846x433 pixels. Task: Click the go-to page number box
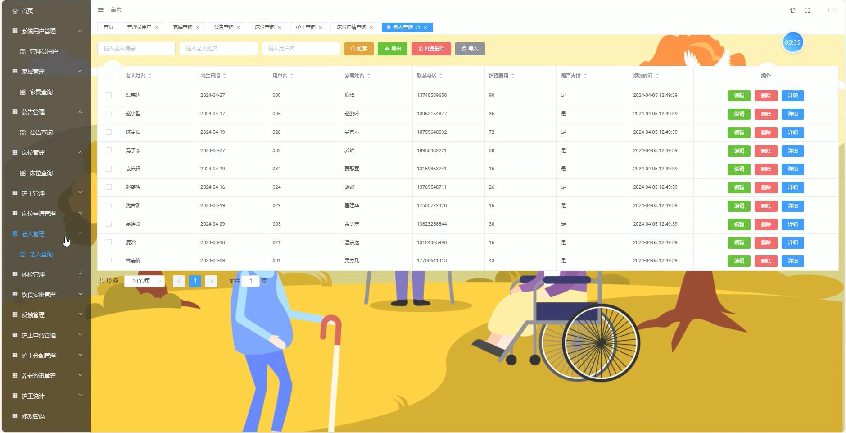(x=251, y=281)
